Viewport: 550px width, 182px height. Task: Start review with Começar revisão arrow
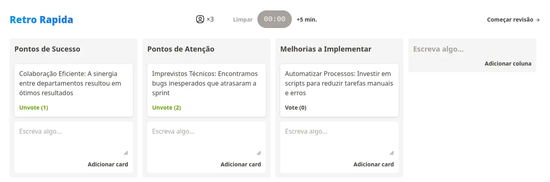click(x=513, y=20)
